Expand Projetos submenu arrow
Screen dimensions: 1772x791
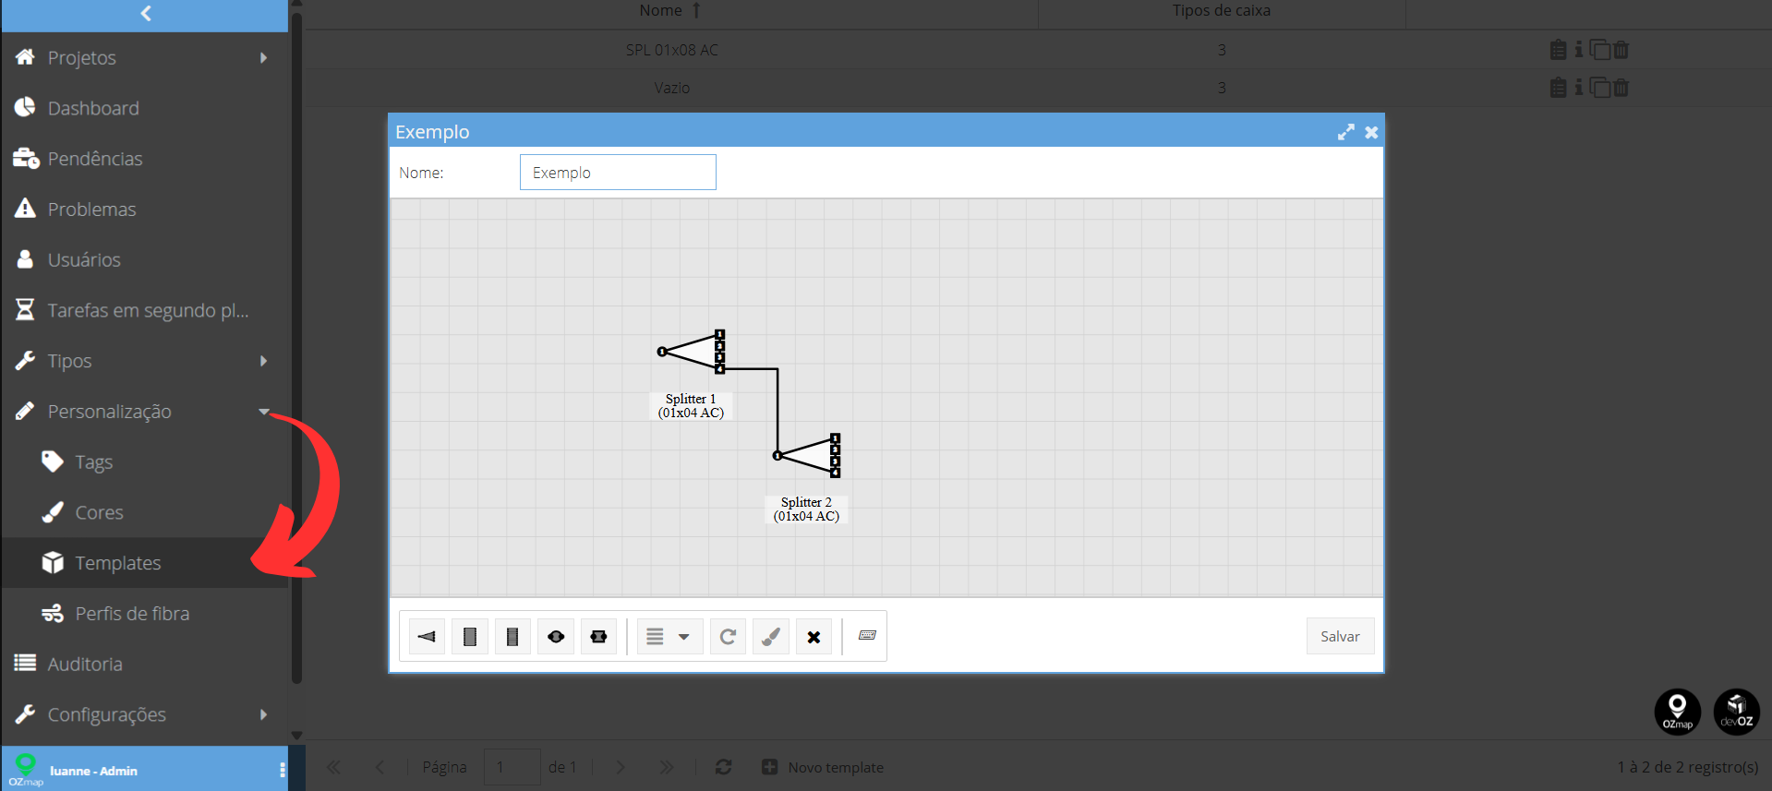(x=264, y=57)
